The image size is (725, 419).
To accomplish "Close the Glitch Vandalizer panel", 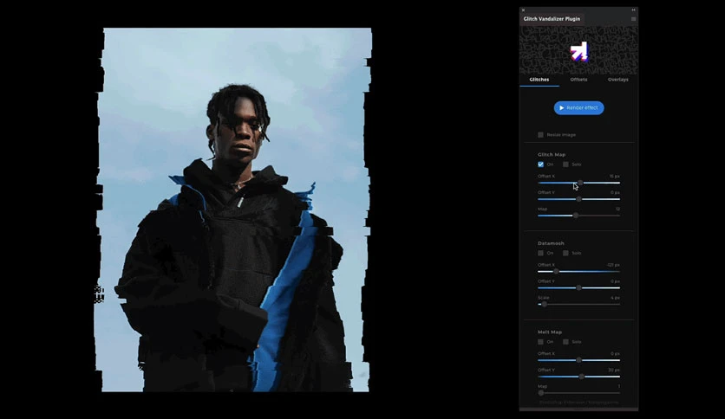I will 523,10.
